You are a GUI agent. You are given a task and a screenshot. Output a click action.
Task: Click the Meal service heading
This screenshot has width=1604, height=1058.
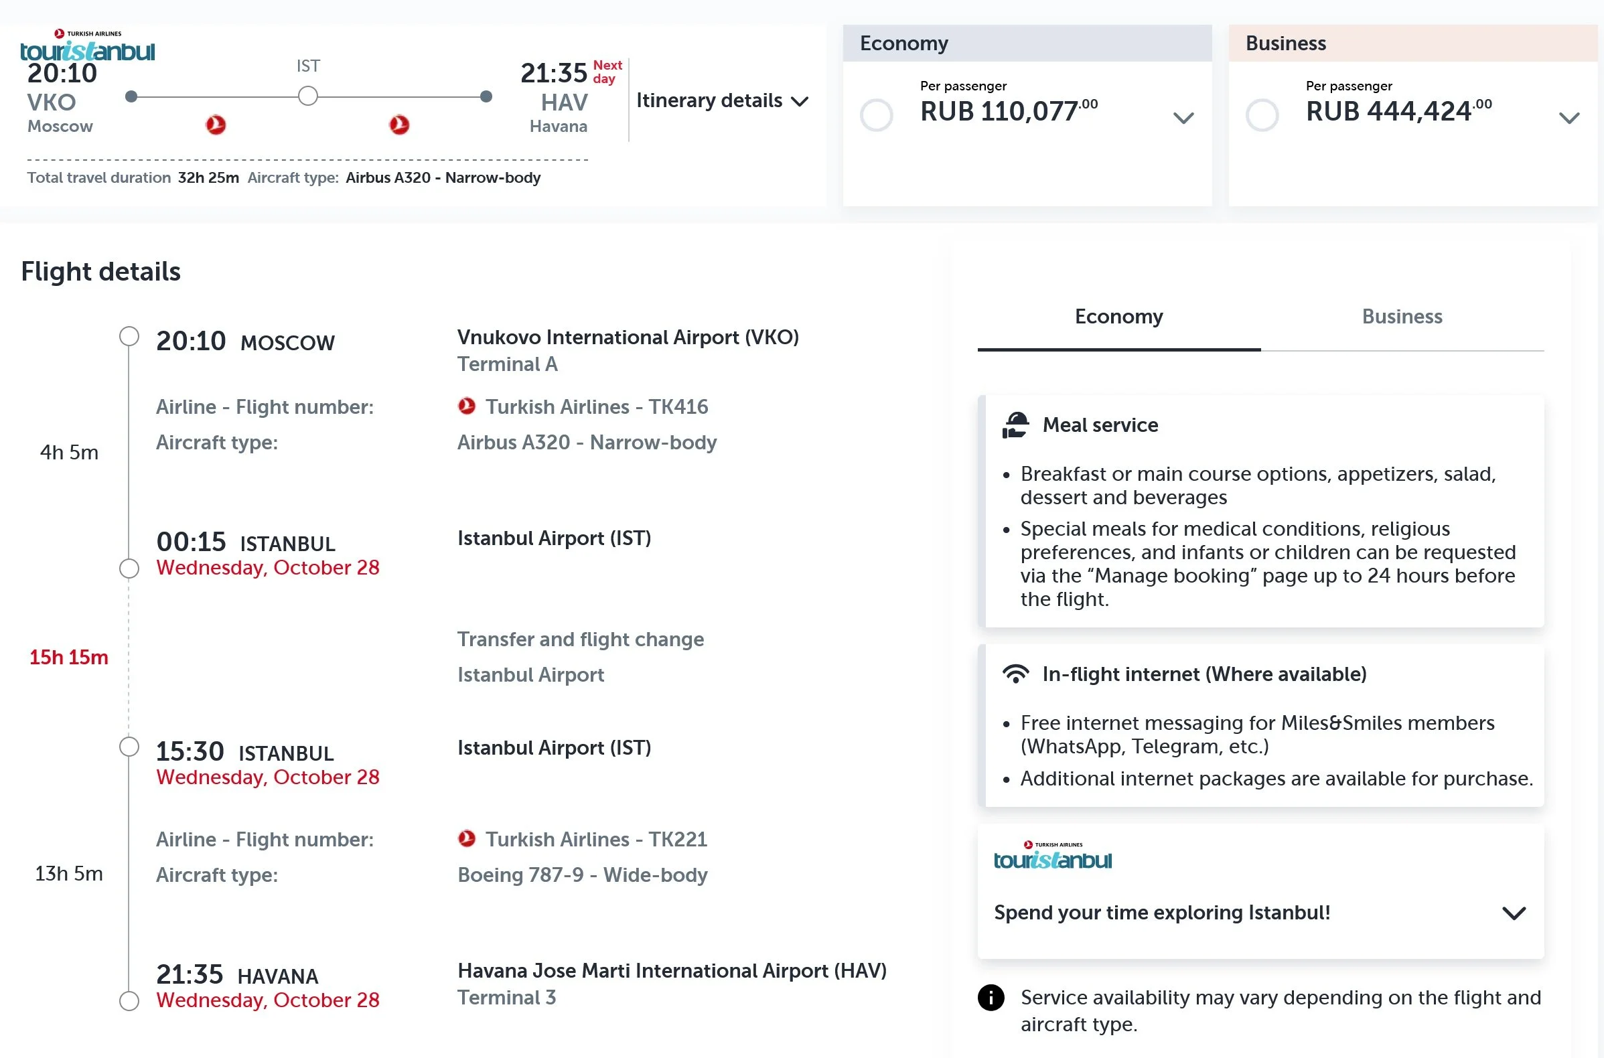[x=1100, y=425]
